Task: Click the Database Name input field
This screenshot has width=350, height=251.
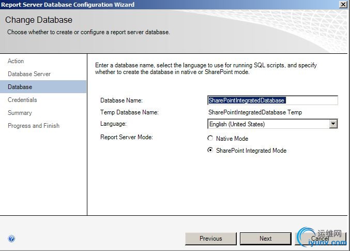Action: (272, 100)
